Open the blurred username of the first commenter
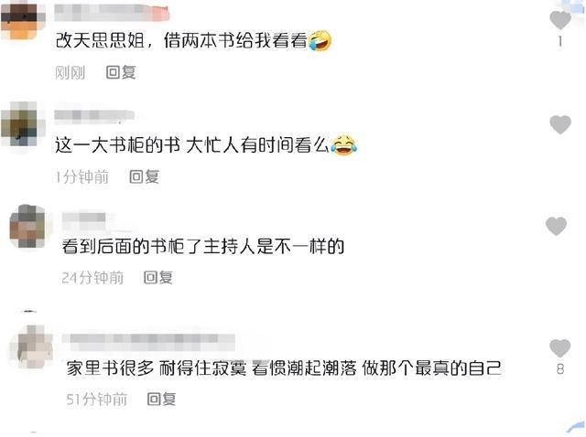The width and height of the screenshot is (586, 437). pos(112,13)
